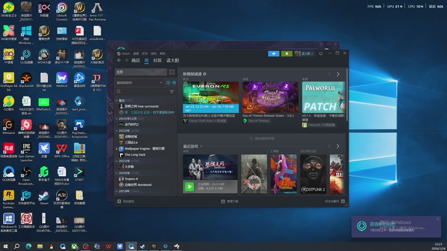
Task: Click the library Home button
Action: click(x=141, y=72)
